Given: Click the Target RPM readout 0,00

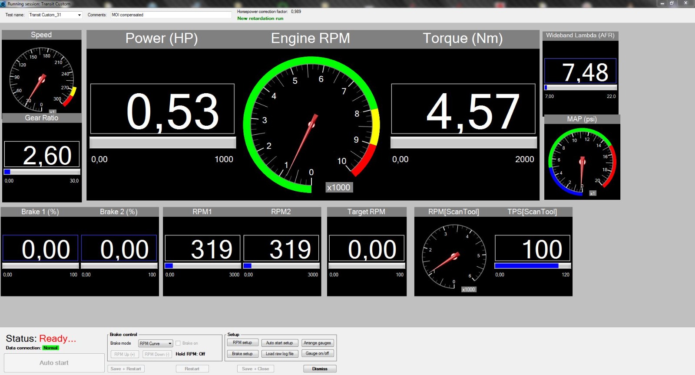Looking at the screenshot, I should (367, 248).
